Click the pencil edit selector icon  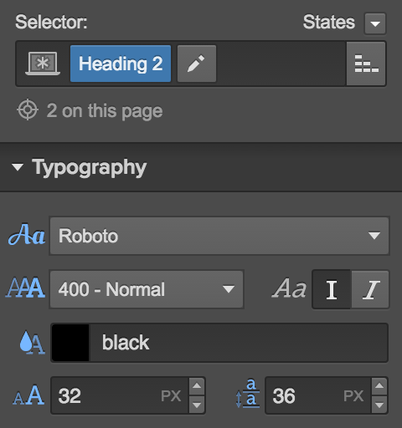tap(197, 64)
